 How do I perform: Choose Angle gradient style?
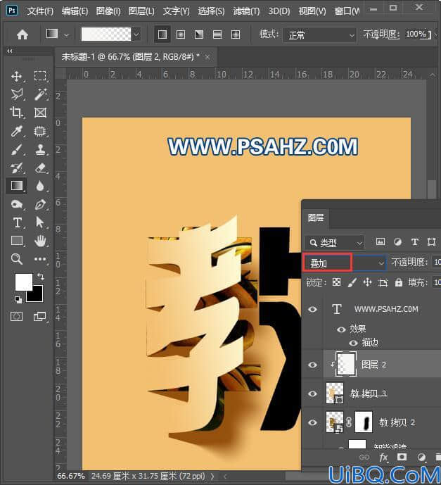(x=199, y=34)
